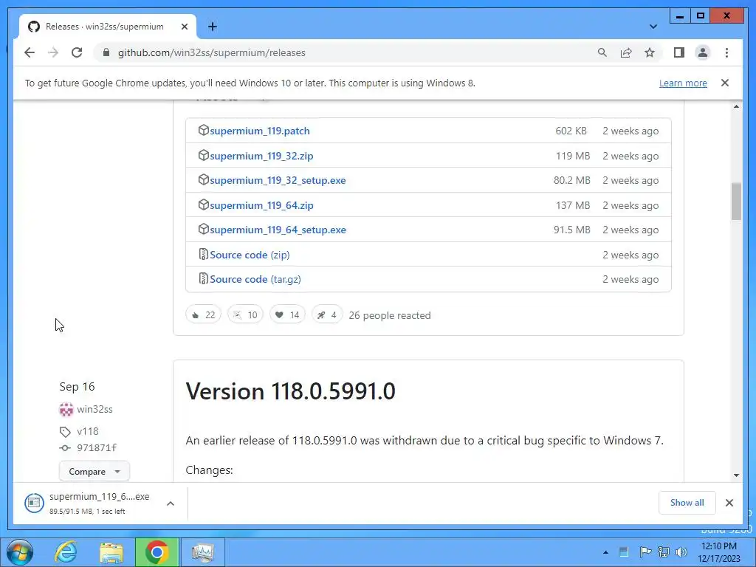Screen dimensions: 756x567
Task: Open the volume speaker tray icon
Action: pos(681,552)
